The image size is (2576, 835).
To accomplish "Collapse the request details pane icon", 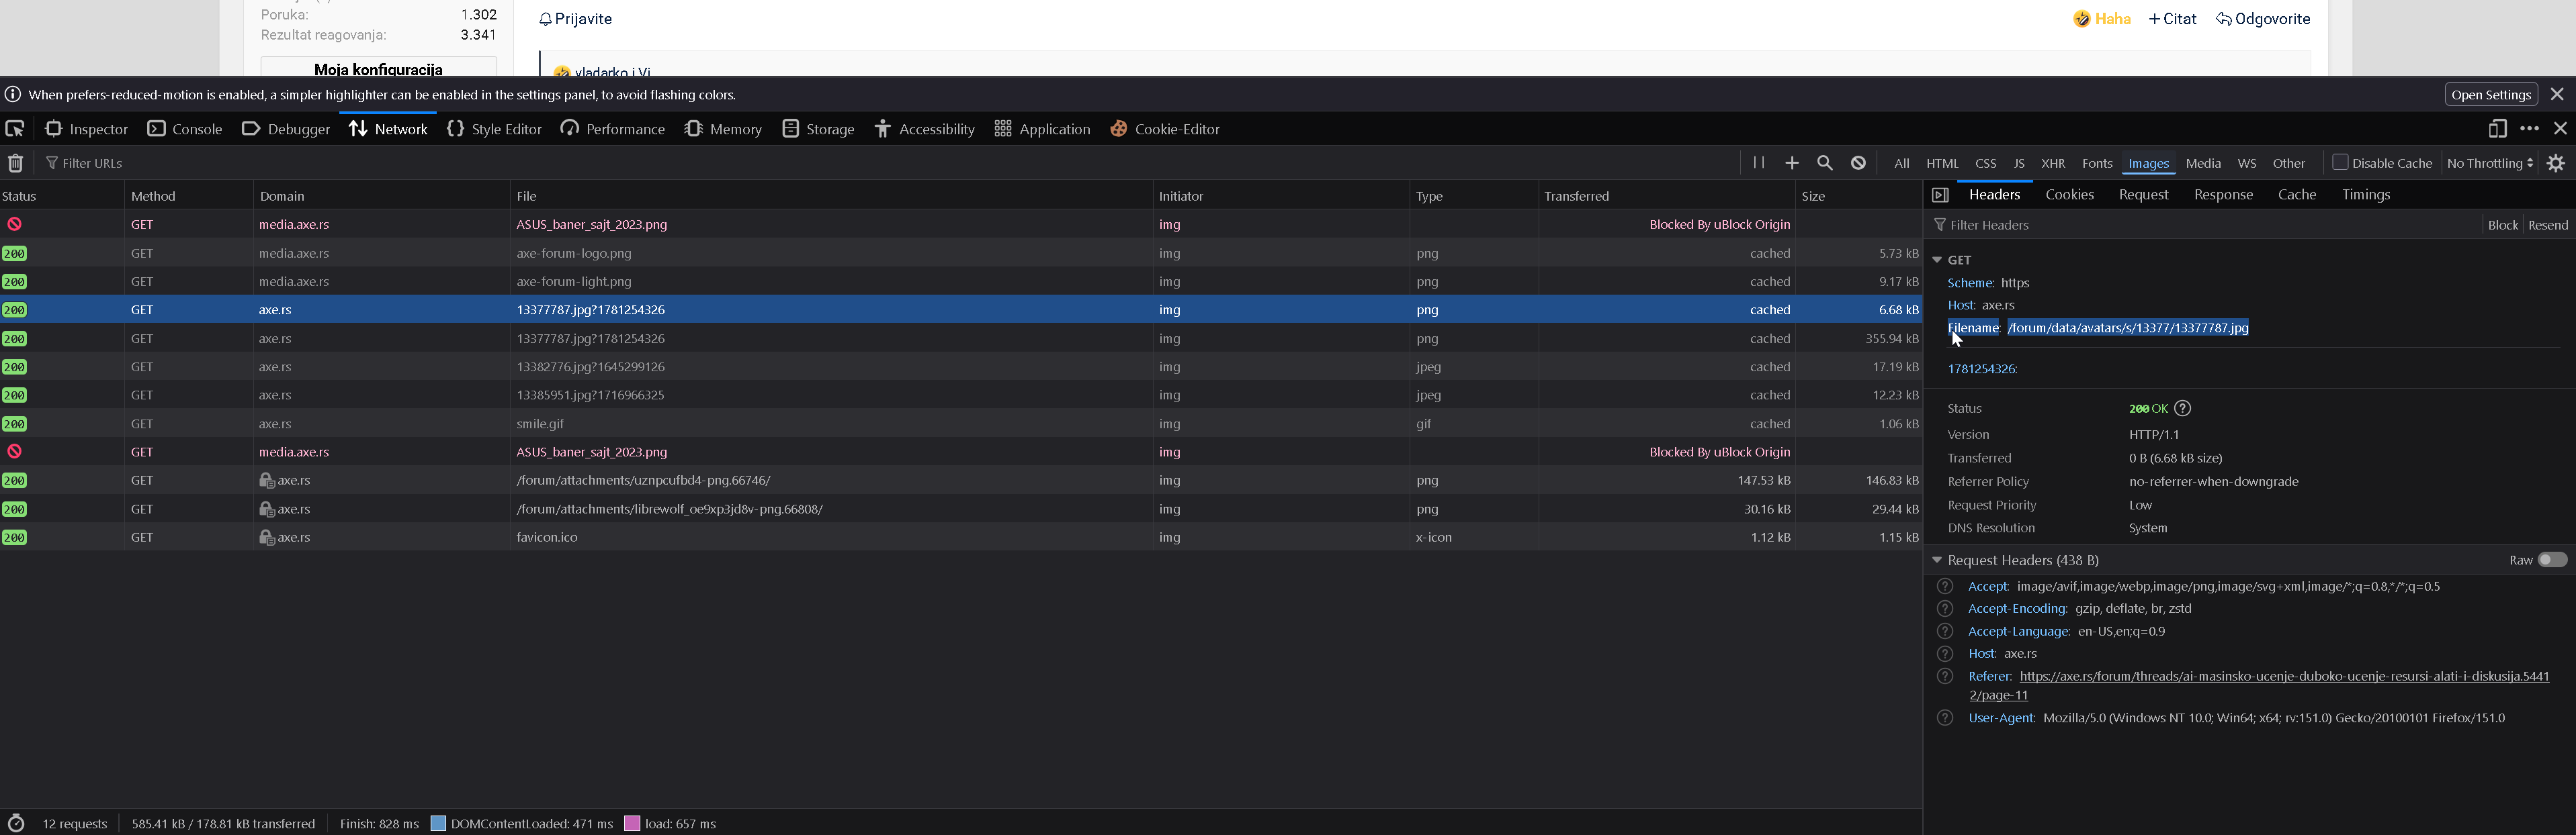I will coord(1940,195).
